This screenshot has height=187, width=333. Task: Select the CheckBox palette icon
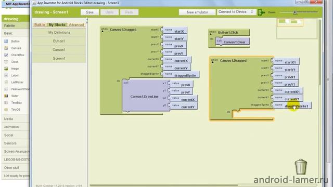point(6,55)
